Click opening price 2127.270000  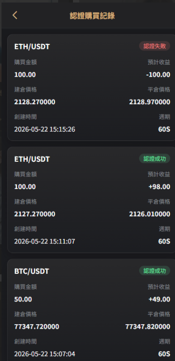point(34,214)
